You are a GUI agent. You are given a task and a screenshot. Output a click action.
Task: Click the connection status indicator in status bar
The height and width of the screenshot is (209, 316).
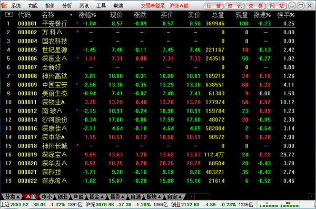279,205
